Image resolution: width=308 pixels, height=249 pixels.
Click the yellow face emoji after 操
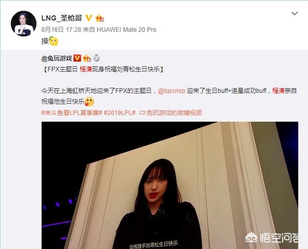click(x=53, y=41)
